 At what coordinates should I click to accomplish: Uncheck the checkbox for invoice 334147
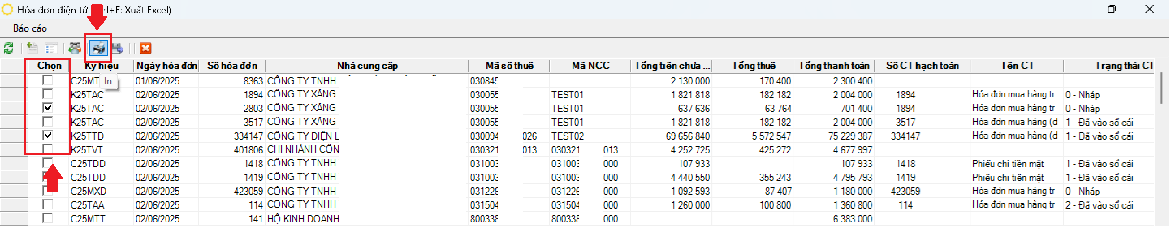47,135
